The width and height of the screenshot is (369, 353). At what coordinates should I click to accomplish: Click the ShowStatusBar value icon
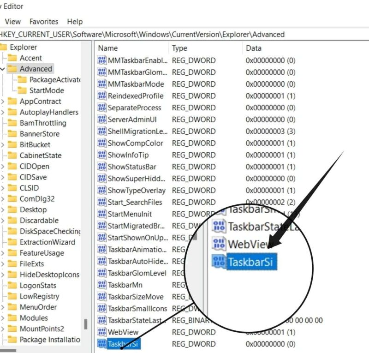(102, 167)
